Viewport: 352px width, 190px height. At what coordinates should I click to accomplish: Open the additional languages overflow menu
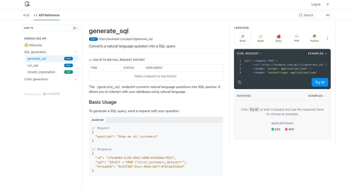[328, 38]
